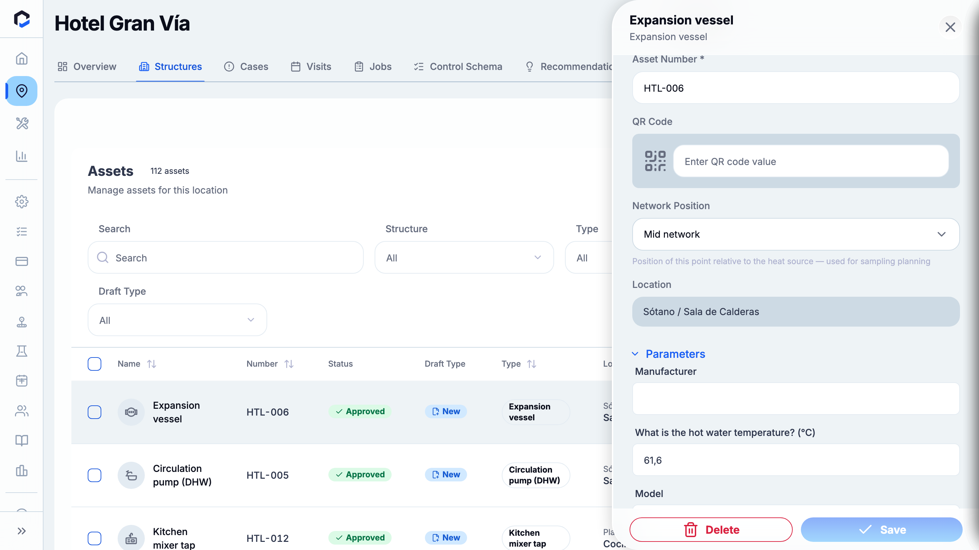Click the assets Search field

click(225, 258)
